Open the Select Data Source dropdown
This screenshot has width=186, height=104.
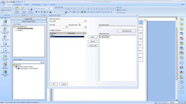(x=85, y=21)
